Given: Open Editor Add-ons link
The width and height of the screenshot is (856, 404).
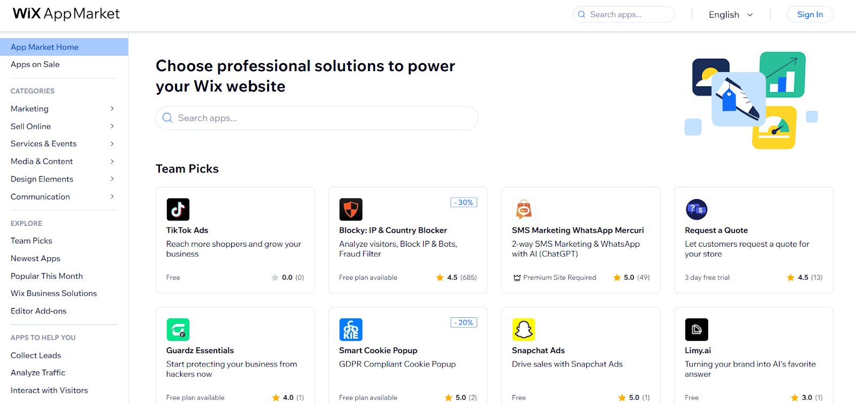Looking at the screenshot, I should coord(39,311).
